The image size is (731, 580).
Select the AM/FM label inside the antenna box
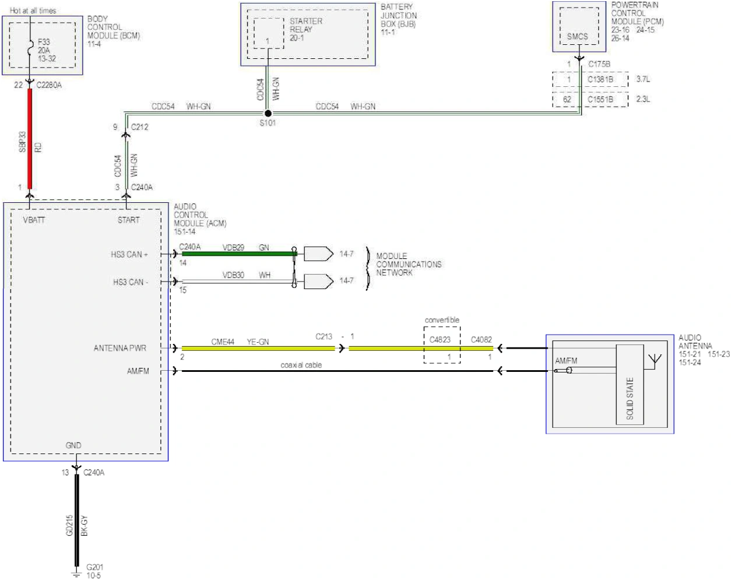[x=566, y=361]
